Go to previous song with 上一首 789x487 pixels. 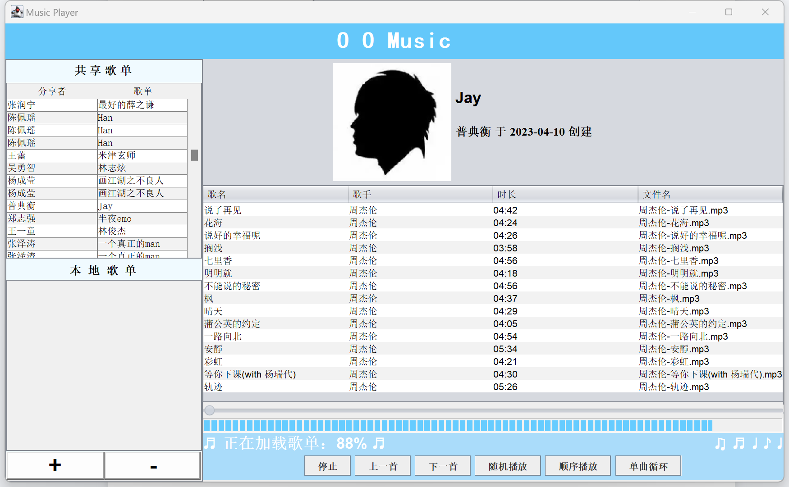coord(382,466)
